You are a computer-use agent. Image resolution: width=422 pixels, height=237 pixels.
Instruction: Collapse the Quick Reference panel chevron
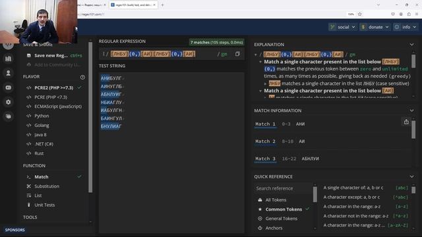[x=411, y=176]
